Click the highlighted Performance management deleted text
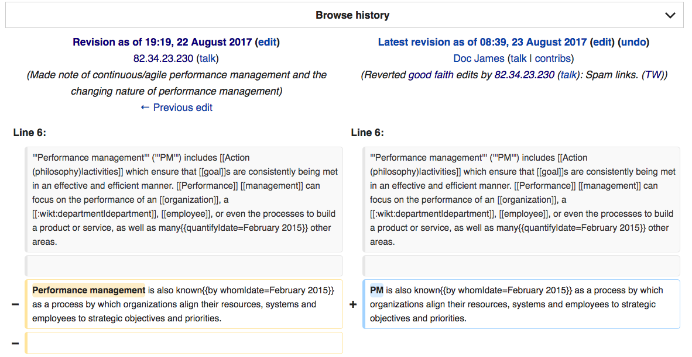 coord(88,290)
